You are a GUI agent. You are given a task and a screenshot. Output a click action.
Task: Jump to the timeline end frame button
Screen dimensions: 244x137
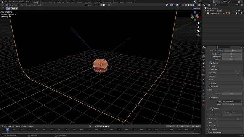[x=109, y=126]
